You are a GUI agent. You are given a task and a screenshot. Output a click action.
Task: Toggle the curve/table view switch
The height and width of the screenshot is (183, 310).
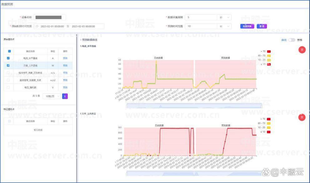(292, 40)
